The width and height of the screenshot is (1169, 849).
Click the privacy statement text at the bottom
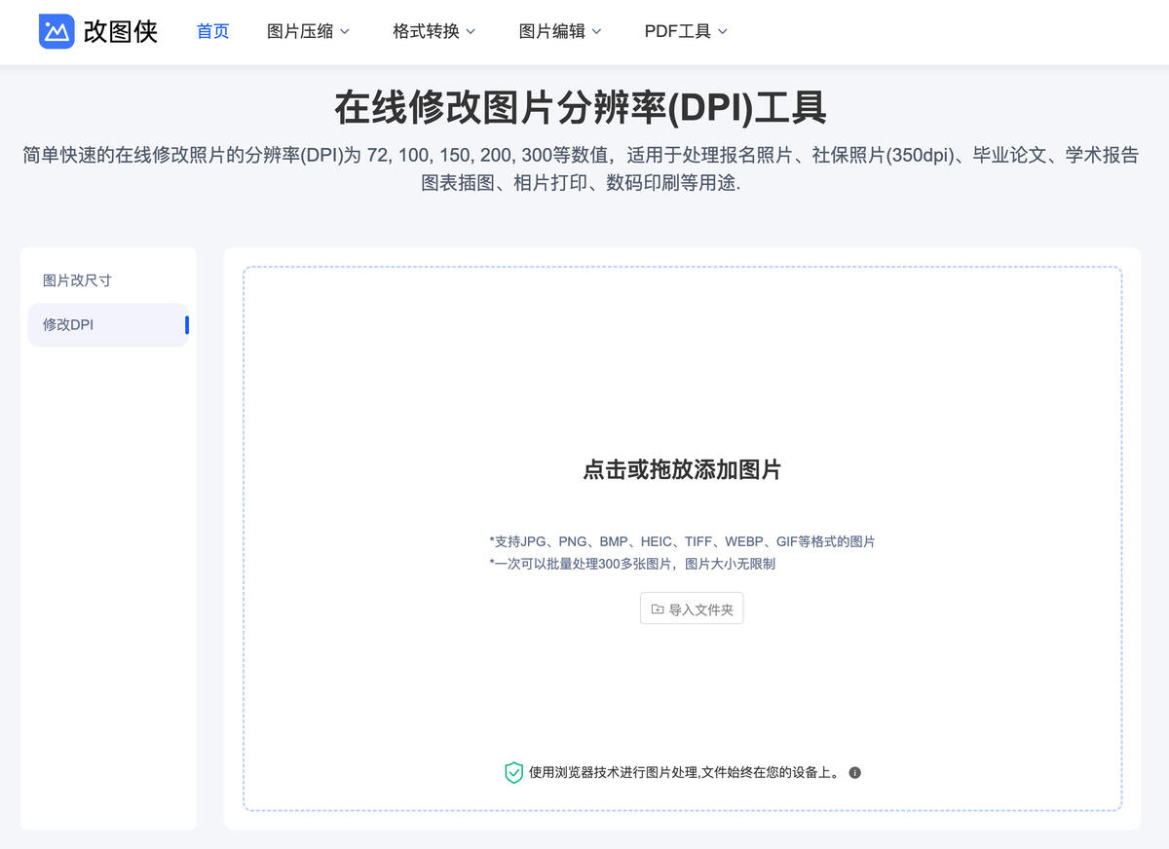click(x=682, y=772)
